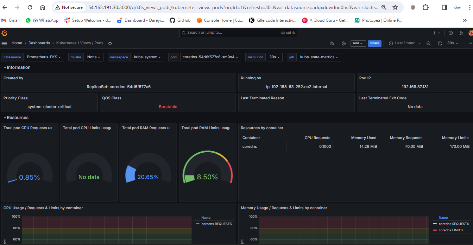Viewport: 473px width, 245px height.
Task: Click the Share button
Action: pyautogui.click(x=374, y=43)
